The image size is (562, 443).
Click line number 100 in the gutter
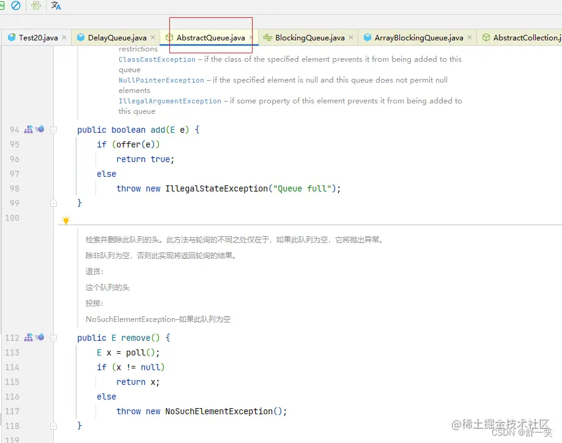pyautogui.click(x=12, y=218)
